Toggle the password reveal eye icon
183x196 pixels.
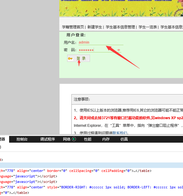[119, 50]
